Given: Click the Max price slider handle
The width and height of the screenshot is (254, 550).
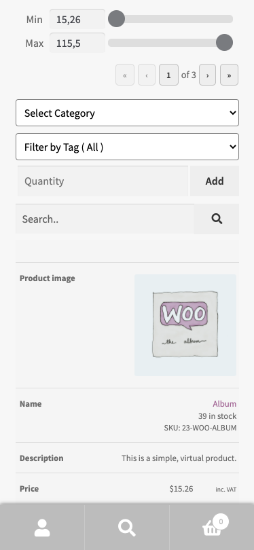Looking at the screenshot, I should pos(225,43).
